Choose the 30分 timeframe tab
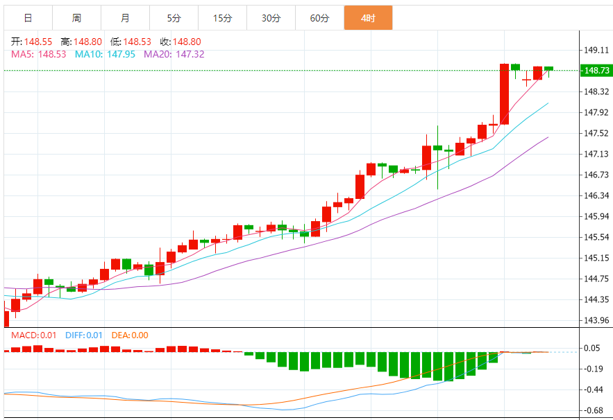The width and height of the screenshot is (613, 420). point(271,18)
